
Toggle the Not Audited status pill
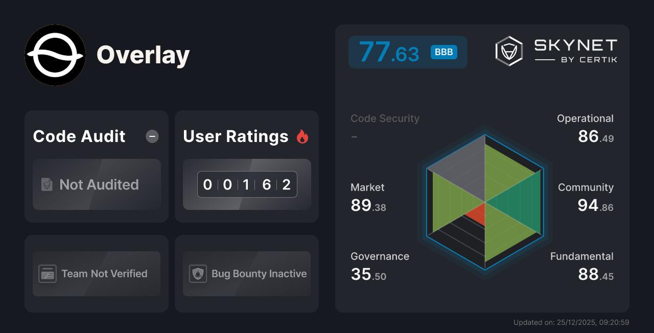(x=97, y=185)
